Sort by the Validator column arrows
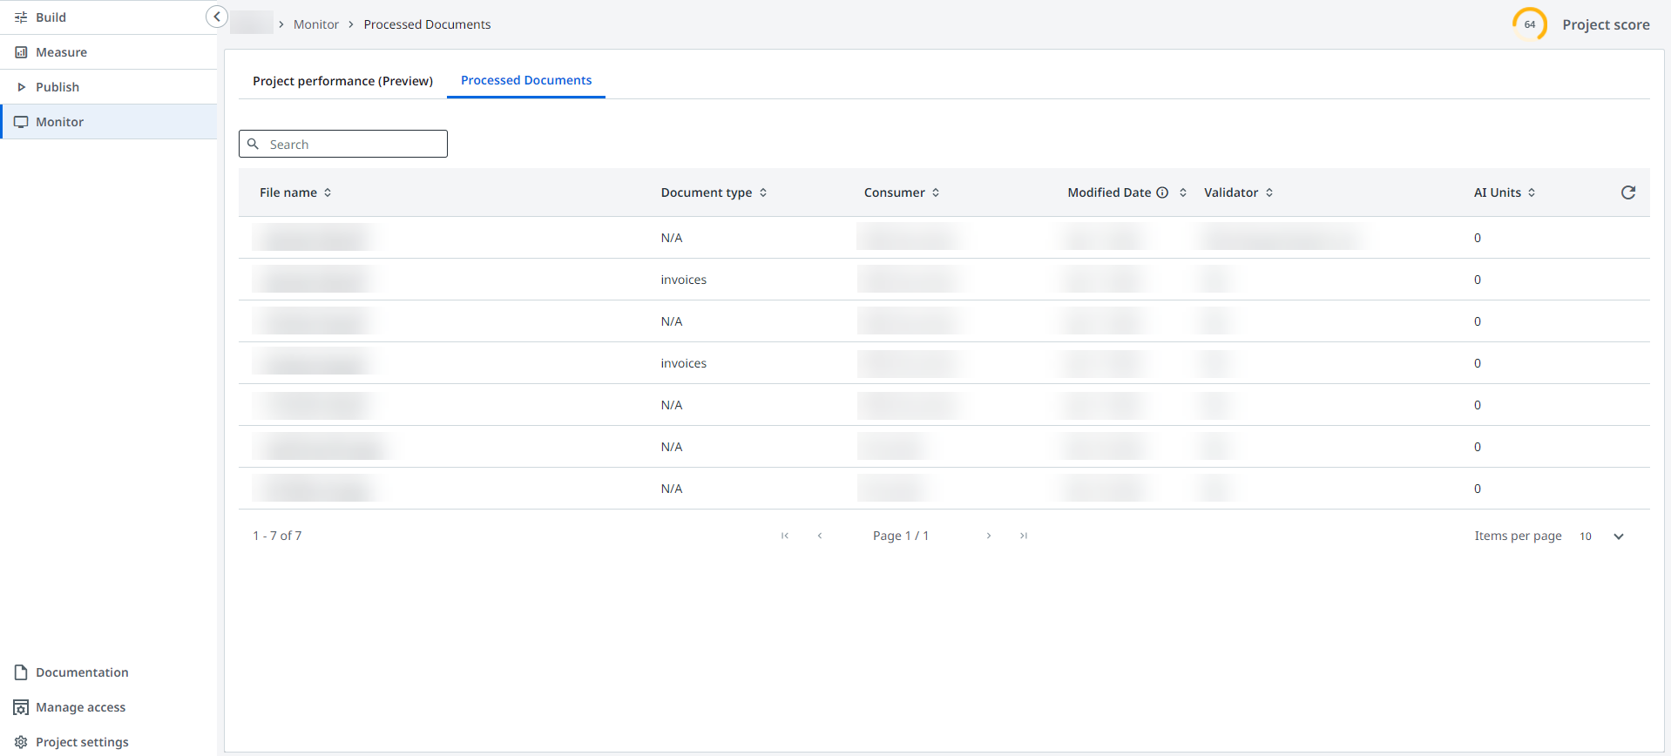 1269,192
